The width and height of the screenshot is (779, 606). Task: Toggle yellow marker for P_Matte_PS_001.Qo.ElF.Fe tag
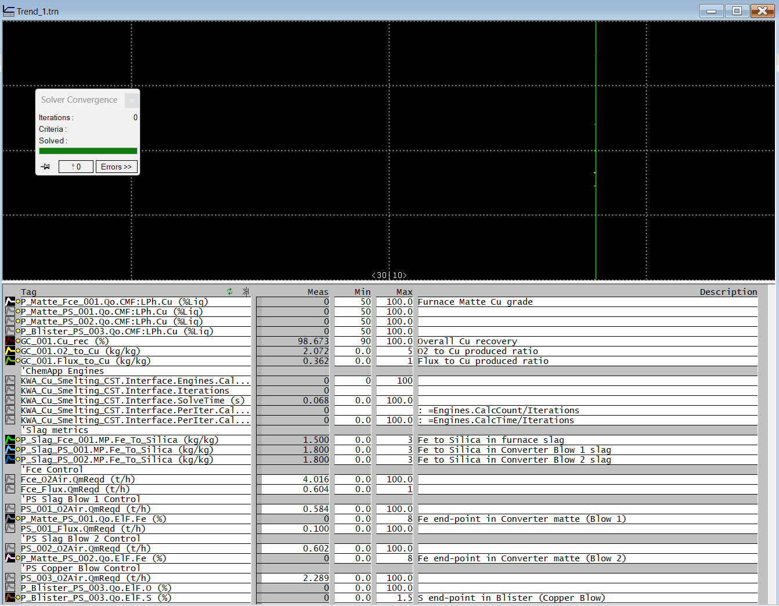tap(18, 519)
